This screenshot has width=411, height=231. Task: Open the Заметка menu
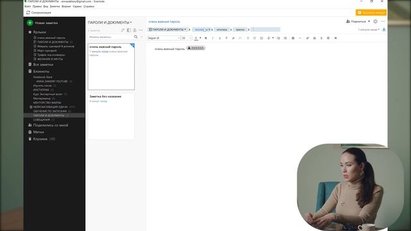tap(55, 6)
